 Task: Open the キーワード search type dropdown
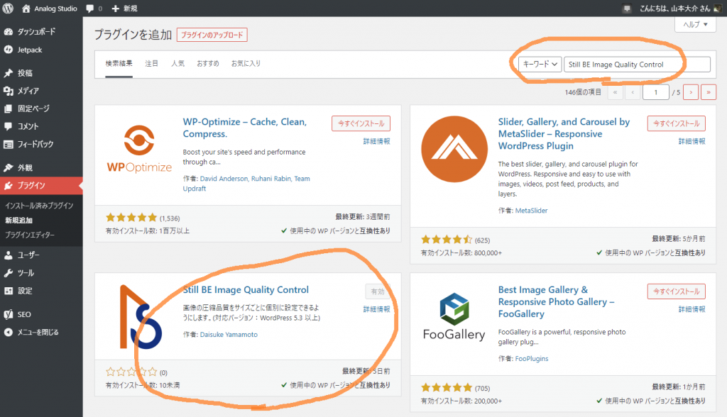(540, 64)
